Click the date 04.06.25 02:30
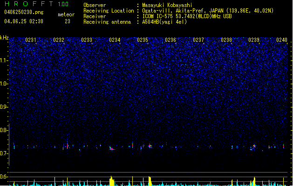293x186 pixels. click(x=24, y=21)
